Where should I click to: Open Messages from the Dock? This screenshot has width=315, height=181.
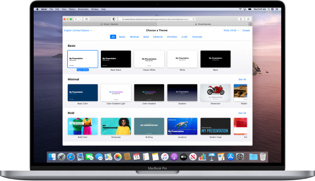point(99,157)
